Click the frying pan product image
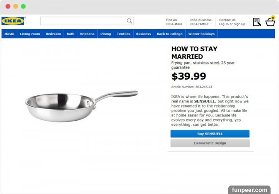279x194 pixels. 82,106
